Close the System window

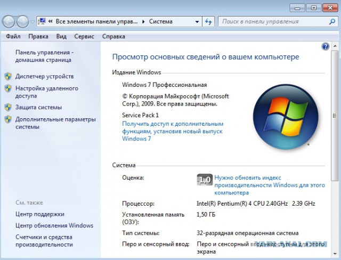(x=330, y=8)
